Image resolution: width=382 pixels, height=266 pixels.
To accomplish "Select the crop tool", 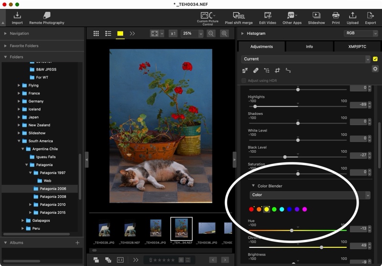I will [x=277, y=70].
